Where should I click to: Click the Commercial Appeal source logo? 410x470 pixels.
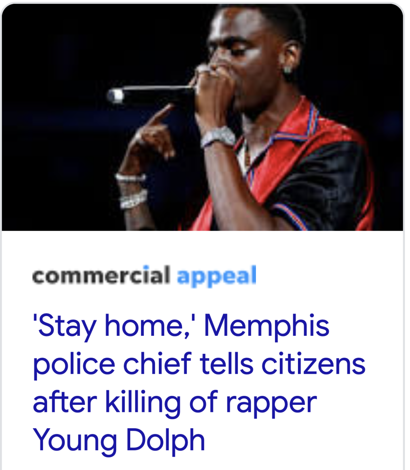(x=144, y=276)
